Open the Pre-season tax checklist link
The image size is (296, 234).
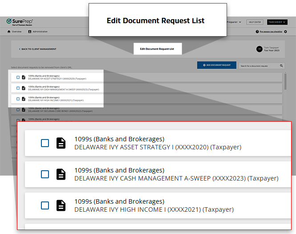click(x=271, y=32)
